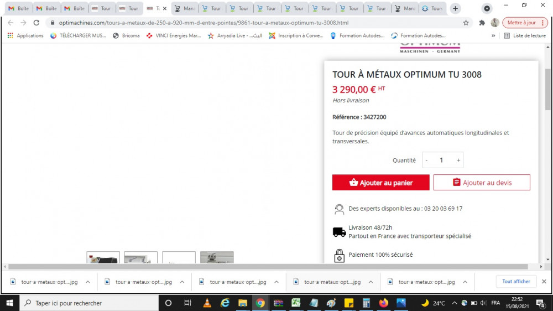Click the Bricoma bookmark
The height and width of the screenshot is (311, 553).
click(126, 35)
